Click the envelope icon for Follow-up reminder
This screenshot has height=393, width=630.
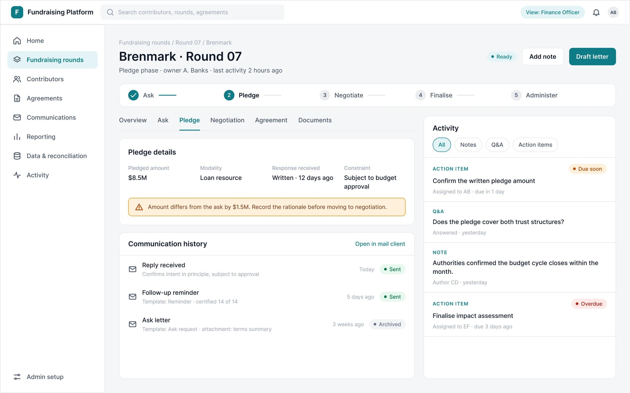coord(133,297)
